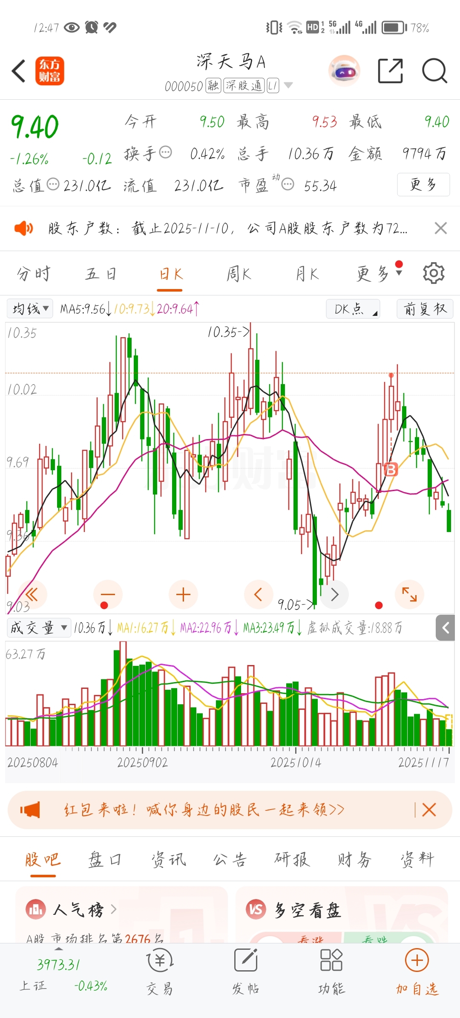Image resolution: width=460 pixels, height=1018 pixels.
Task: Open fullscreen landscape chart icon
Action: (x=409, y=594)
